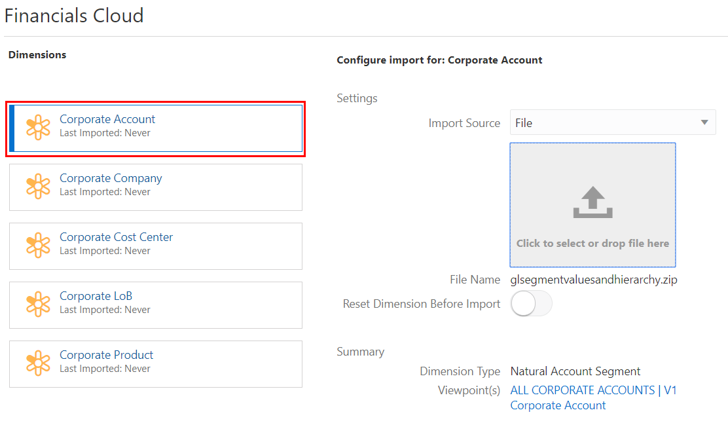Click Last Imported: Never under Corporate Account

pyautogui.click(x=105, y=133)
